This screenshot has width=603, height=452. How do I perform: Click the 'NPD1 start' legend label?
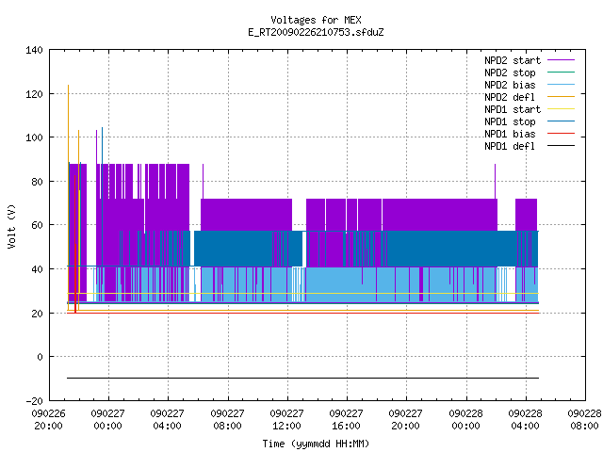513,109
